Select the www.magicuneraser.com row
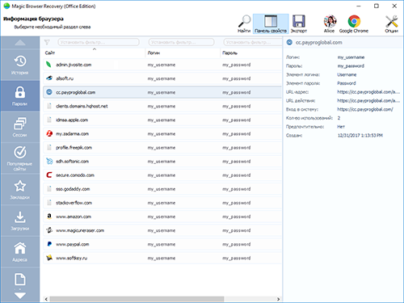The height and width of the screenshot is (303, 404). (162, 230)
